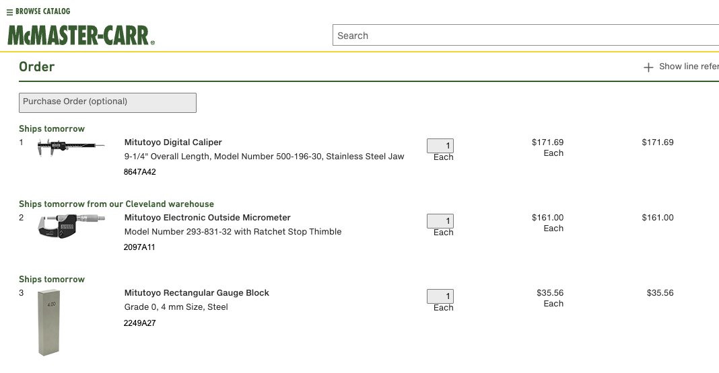This screenshot has height=373, width=719.
Task: Focus the Search field
Action: [x=526, y=35]
